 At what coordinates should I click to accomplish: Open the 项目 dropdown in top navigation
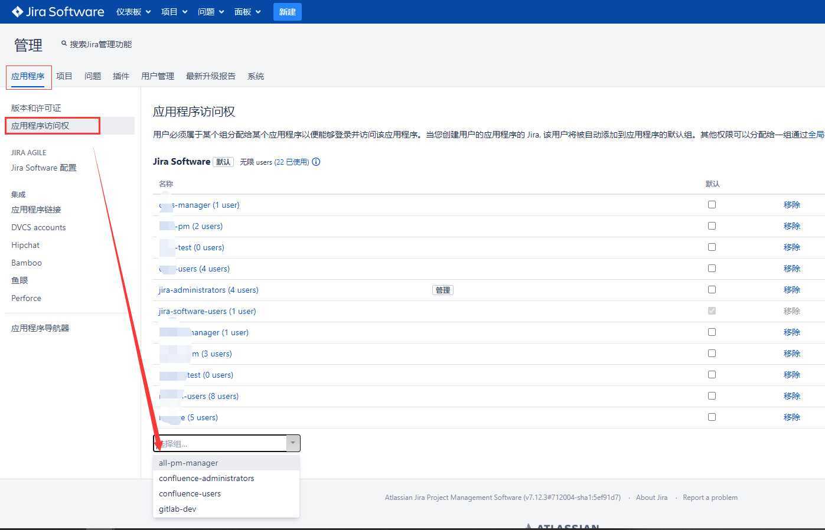(x=174, y=12)
